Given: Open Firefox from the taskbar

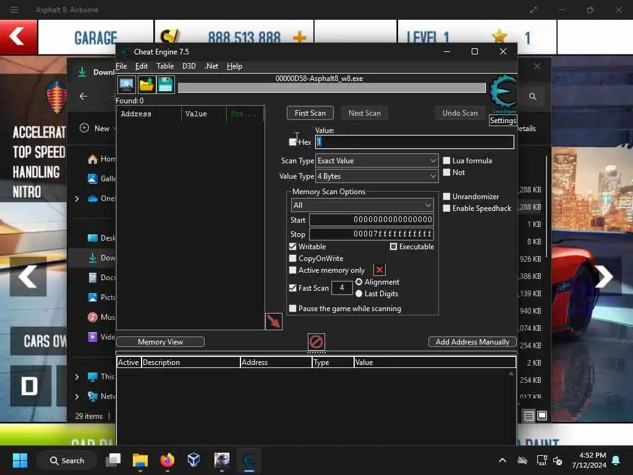Looking at the screenshot, I should [167, 460].
